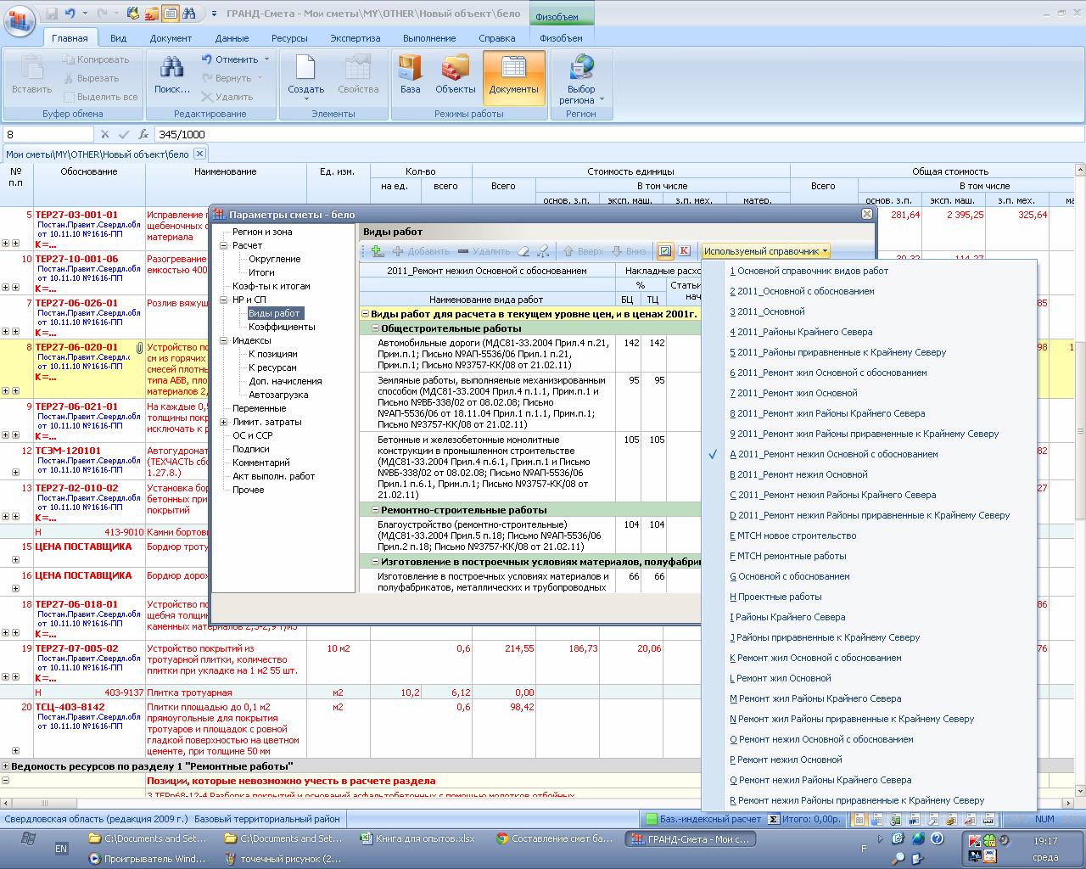The image size is (1086, 869).
Task: Open the Используемый справочник dropdown
Action: click(765, 251)
